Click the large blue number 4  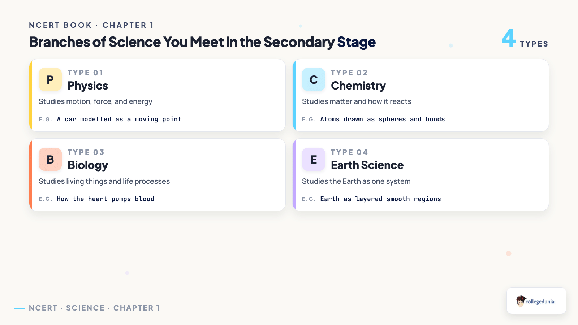tap(509, 38)
